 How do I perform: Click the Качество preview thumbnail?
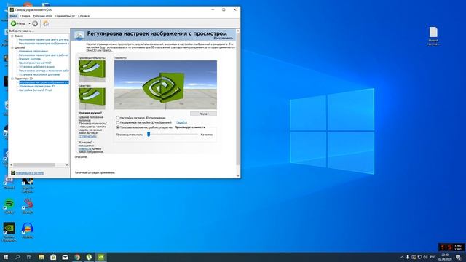(x=92, y=98)
